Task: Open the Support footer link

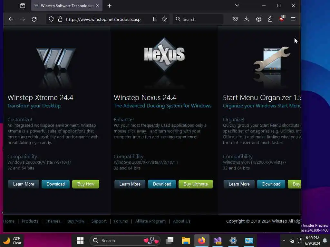Action: 99,221
